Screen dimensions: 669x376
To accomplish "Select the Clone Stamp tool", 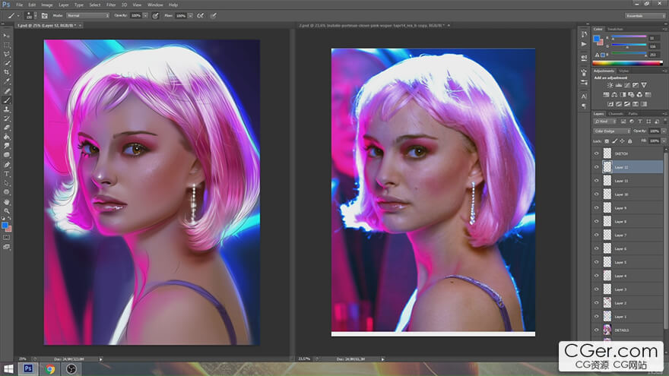I will (x=6, y=109).
